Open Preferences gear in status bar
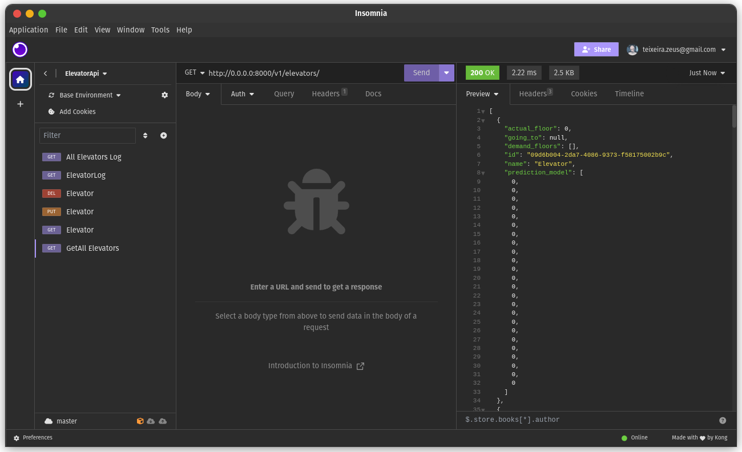Screen dimensions: 742x452 coord(17,438)
